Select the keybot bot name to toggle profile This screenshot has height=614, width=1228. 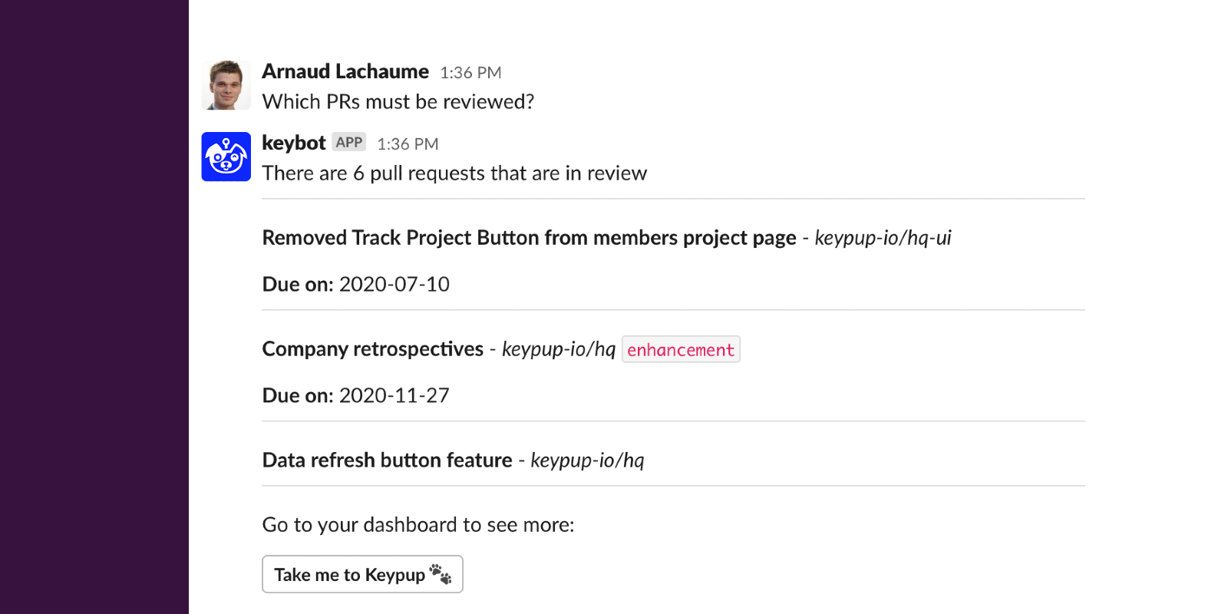click(x=293, y=143)
